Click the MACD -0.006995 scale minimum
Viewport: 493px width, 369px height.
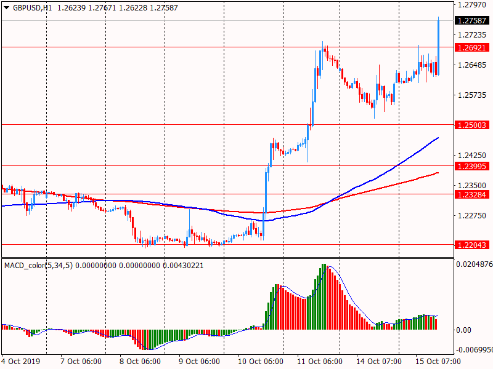(474, 350)
